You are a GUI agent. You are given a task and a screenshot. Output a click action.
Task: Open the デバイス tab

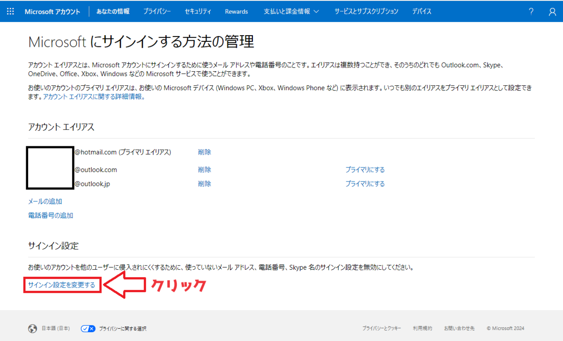(422, 11)
